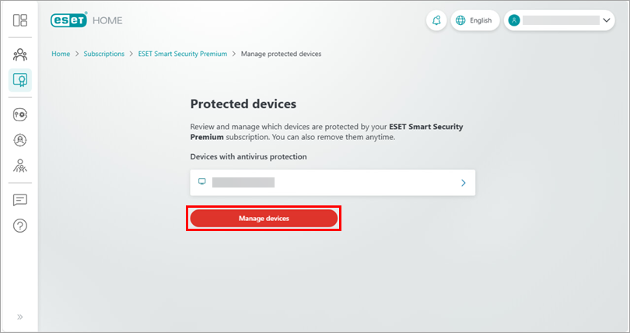
Task: Select the Subscriptions certificate icon in sidebar
Action: pyautogui.click(x=20, y=79)
